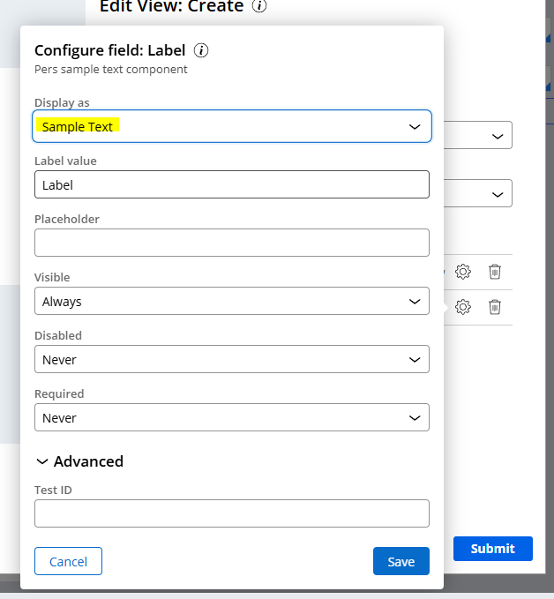The image size is (554, 599).
Task: Click info icon beside Edit View: Create
Action: [x=259, y=7]
